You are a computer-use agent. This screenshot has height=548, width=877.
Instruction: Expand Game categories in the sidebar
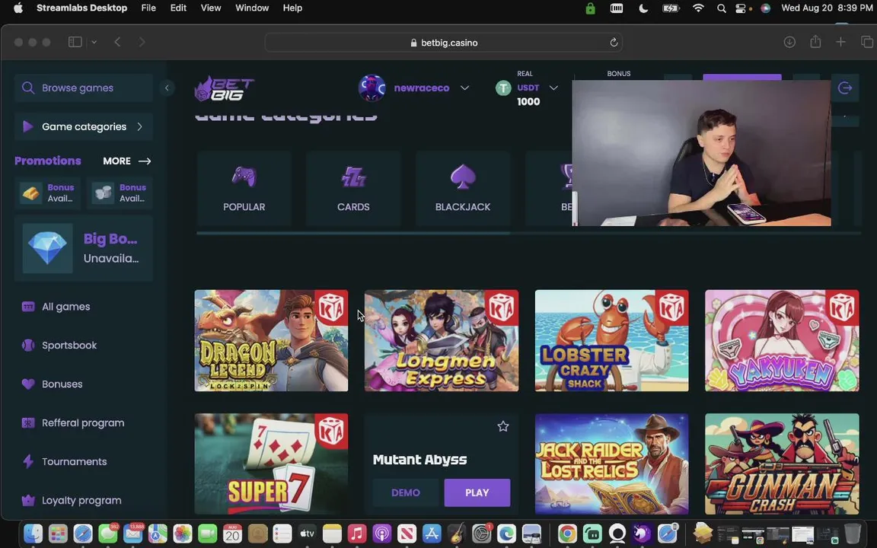click(x=83, y=126)
